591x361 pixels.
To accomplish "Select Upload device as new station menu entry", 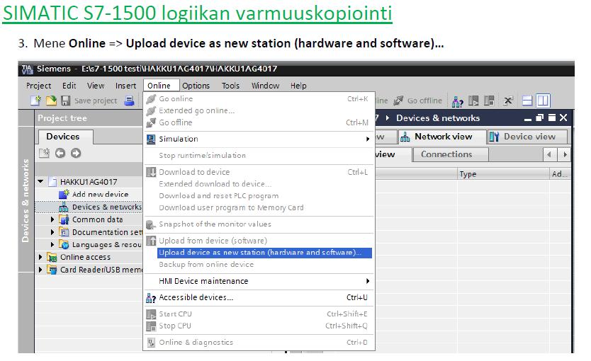I will coord(264,253).
